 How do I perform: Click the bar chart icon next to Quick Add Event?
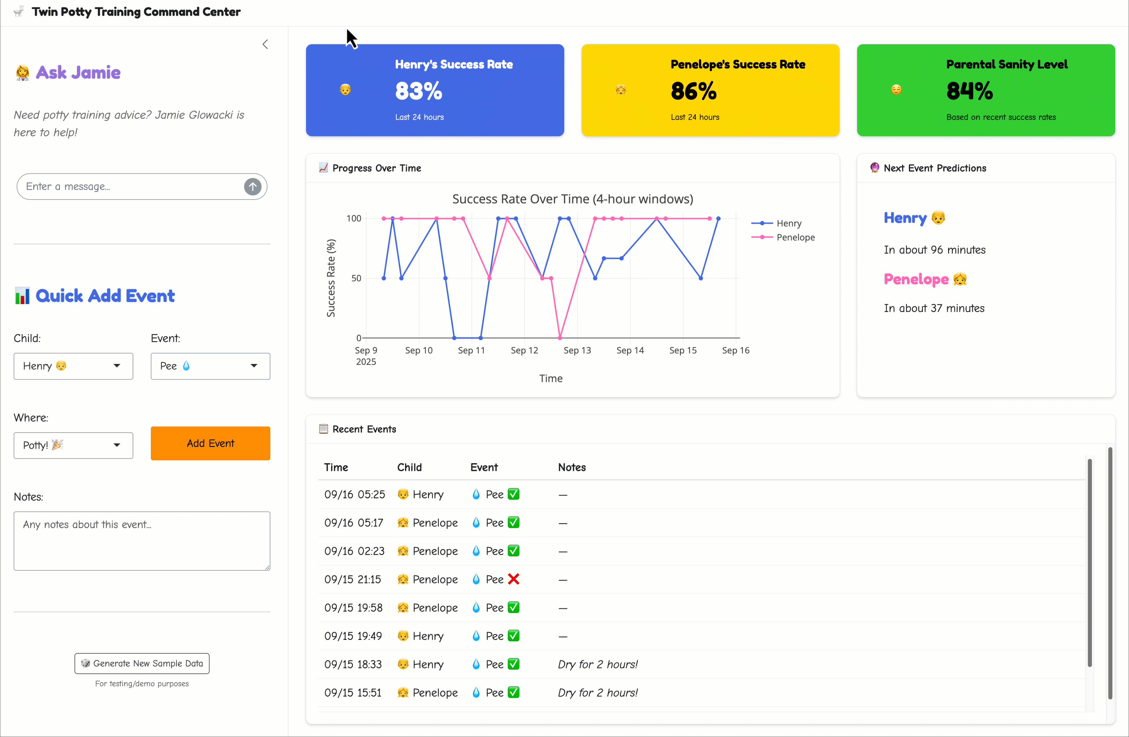[22, 296]
